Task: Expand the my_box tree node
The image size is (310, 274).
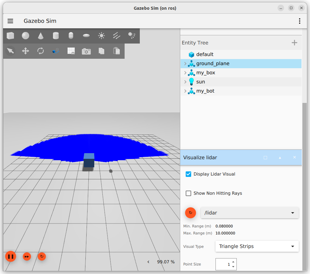Action: [x=185, y=73]
